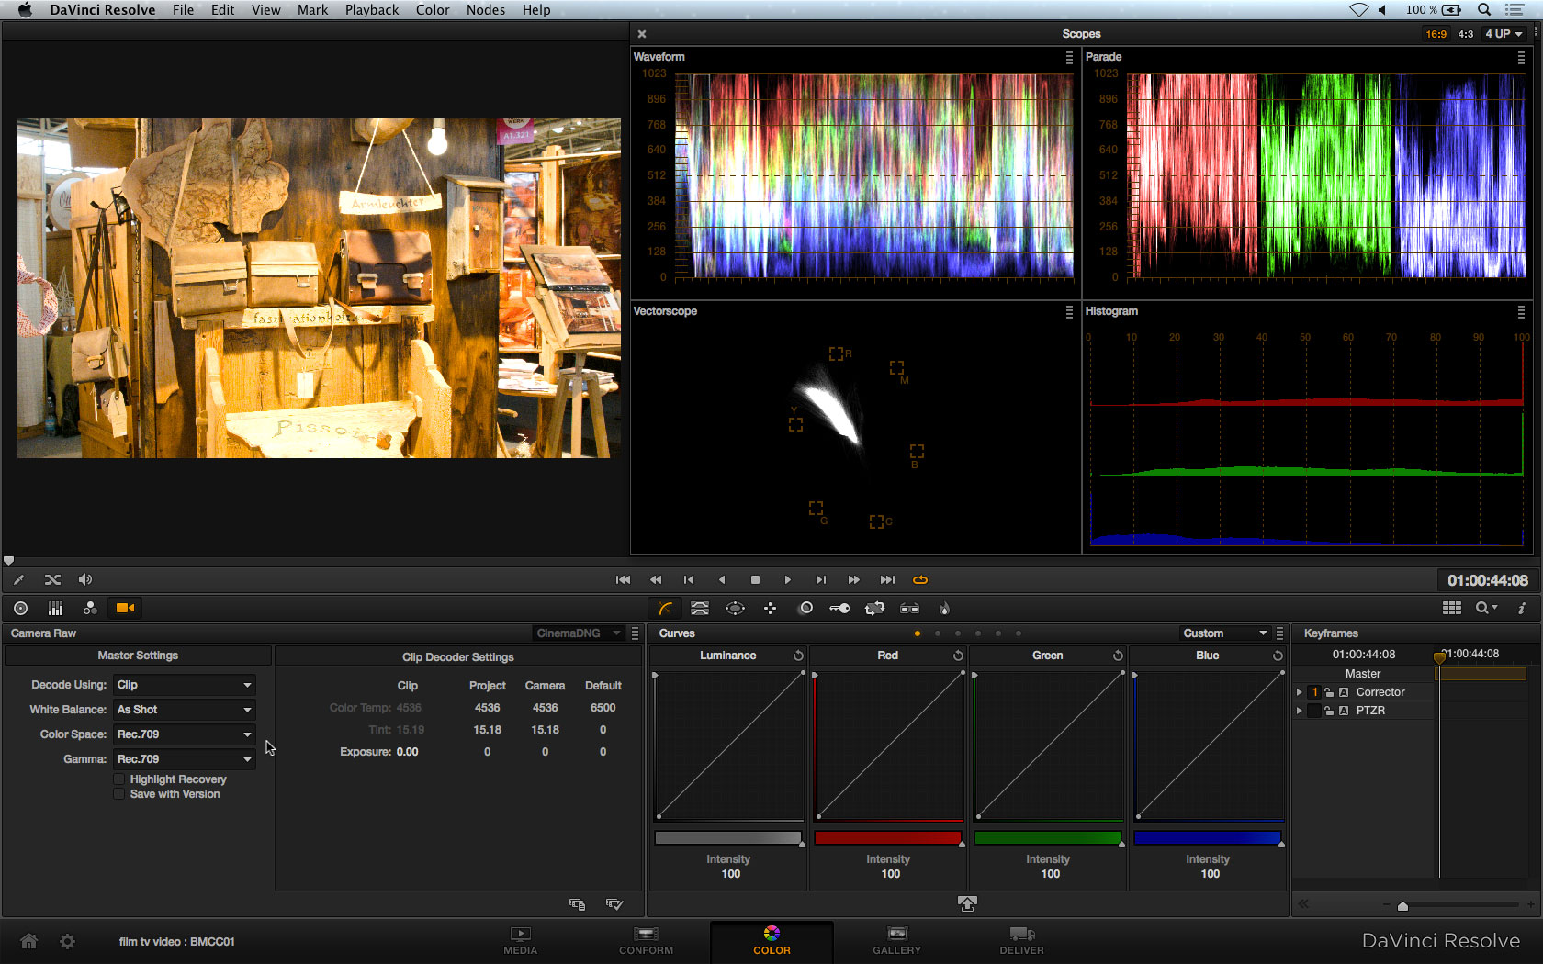Toggle loop playback icon
This screenshot has height=964, width=1543.
click(919, 579)
